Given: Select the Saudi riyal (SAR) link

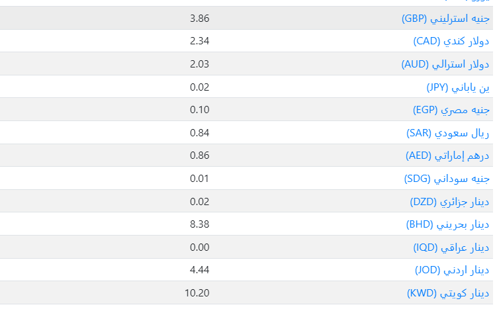Looking at the screenshot, I should click(447, 133).
